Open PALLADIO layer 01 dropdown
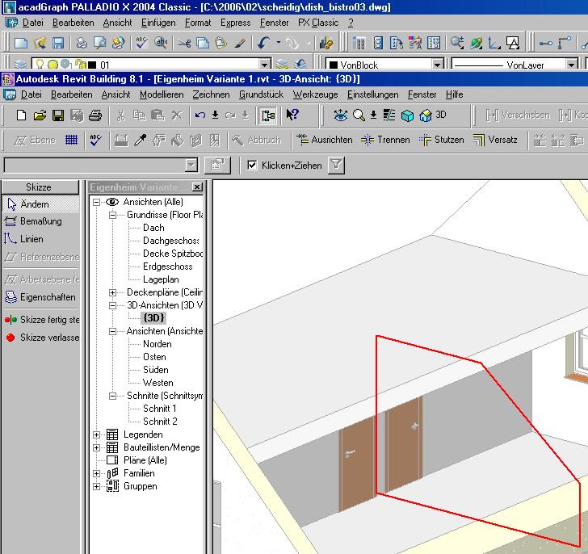The height and width of the screenshot is (554, 588). (265, 65)
